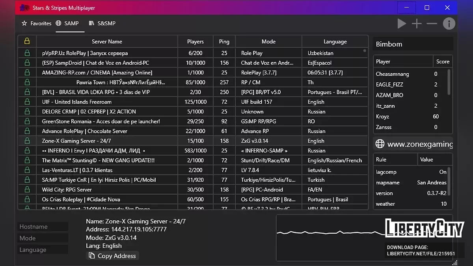Image resolution: width=473 pixels, height=266 pixels.
Task: Click the plus icon to add server
Action: pyautogui.click(x=417, y=24)
